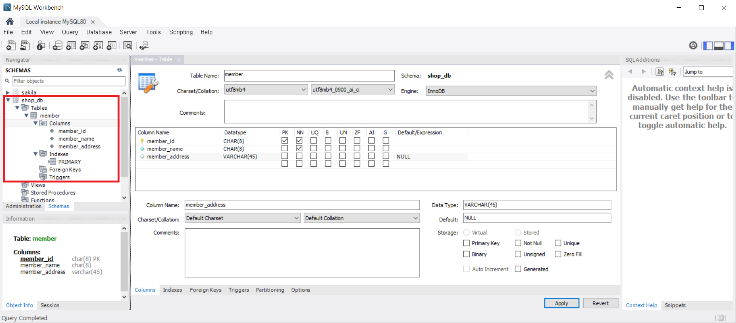The height and width of the screenshot is (323, 736).
Task: Click the Filter objects search field
Action: click(x=69, y=81)
